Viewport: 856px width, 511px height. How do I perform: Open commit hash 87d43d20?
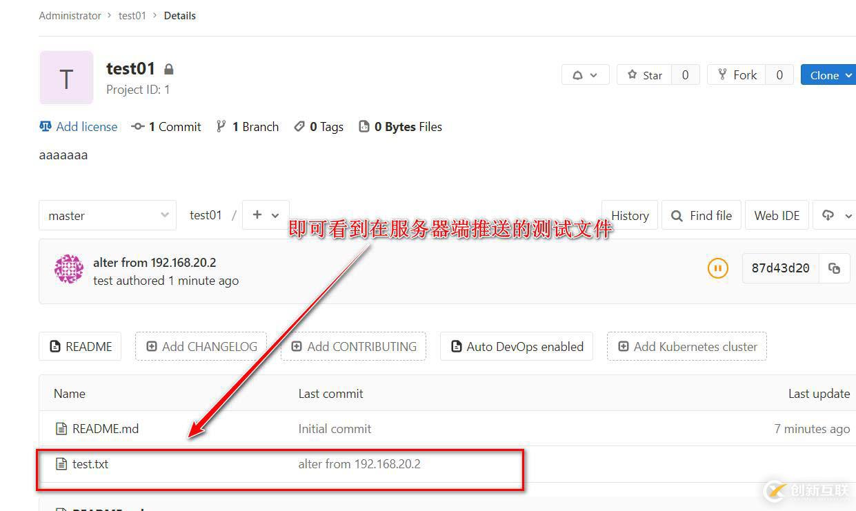coord(780,268)
